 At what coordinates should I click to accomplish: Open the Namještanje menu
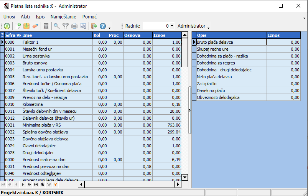pos(63,17)
